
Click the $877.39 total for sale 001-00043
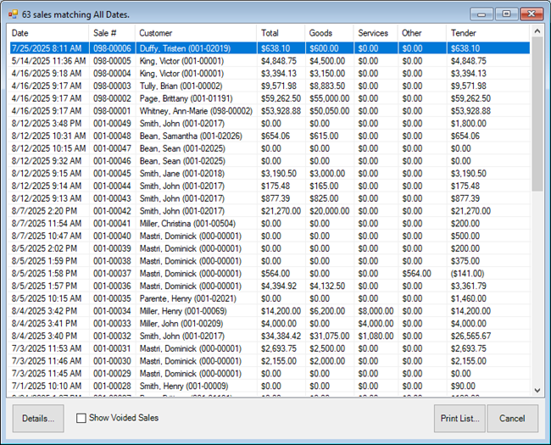pos(275,198)
